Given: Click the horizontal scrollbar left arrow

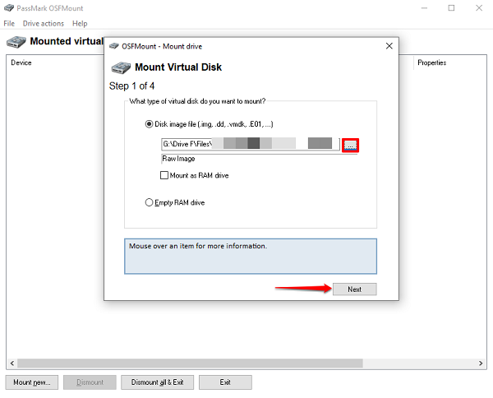Looking at the screenshot, I should coord(12,363).
